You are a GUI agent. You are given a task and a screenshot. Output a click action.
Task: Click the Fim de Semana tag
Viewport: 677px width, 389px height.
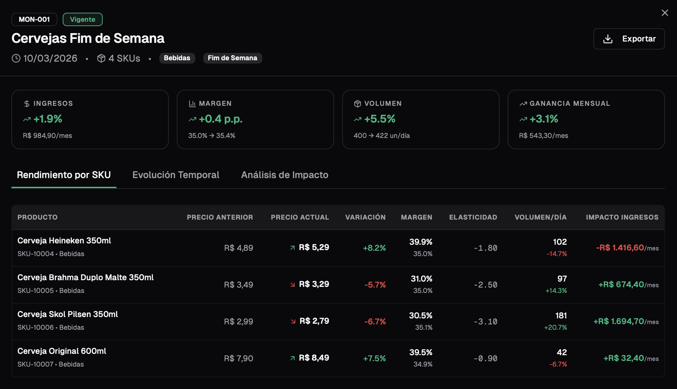click(232, 58)
